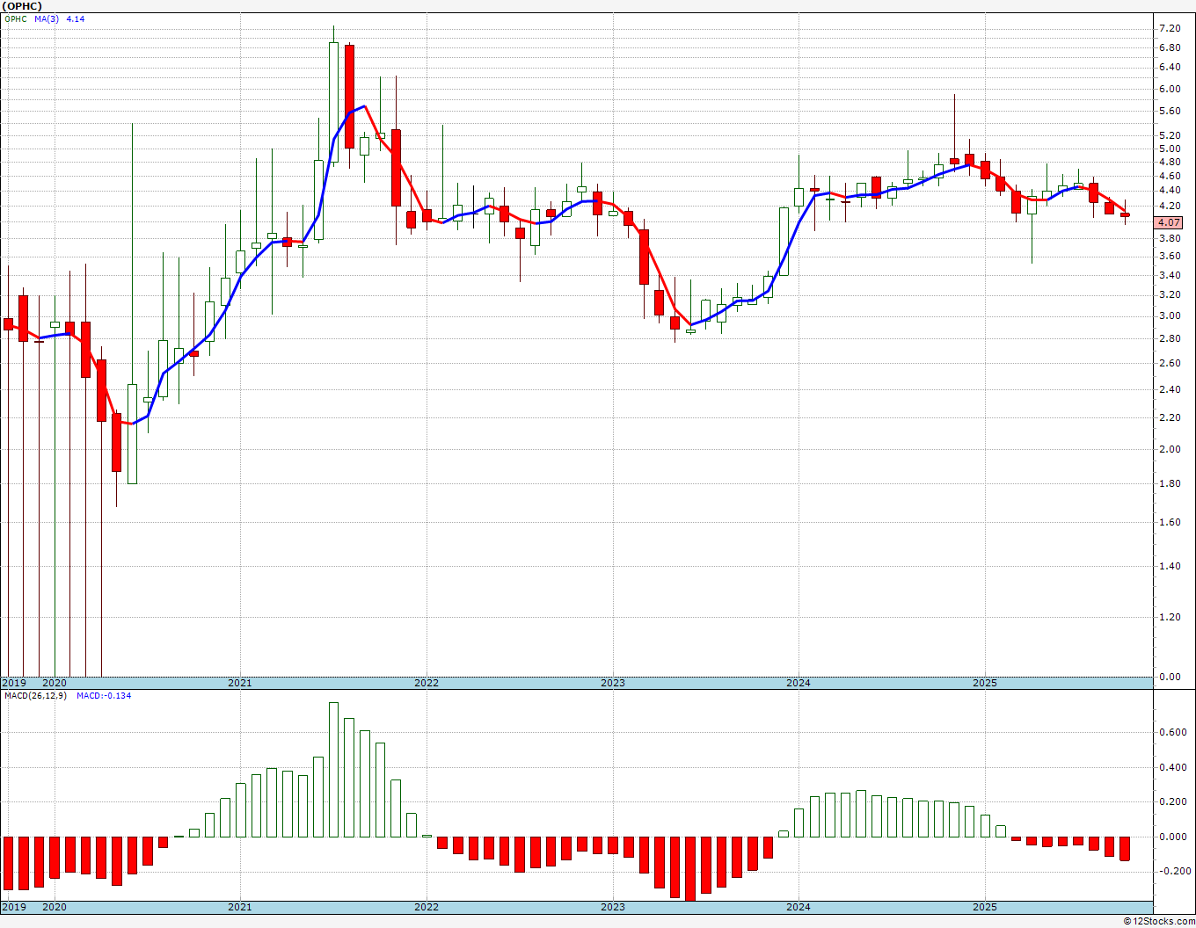This screenshot has height=928, width=1196.
Task: Click the last red candle near 4.07
Action: click(x=1125, y=214)
